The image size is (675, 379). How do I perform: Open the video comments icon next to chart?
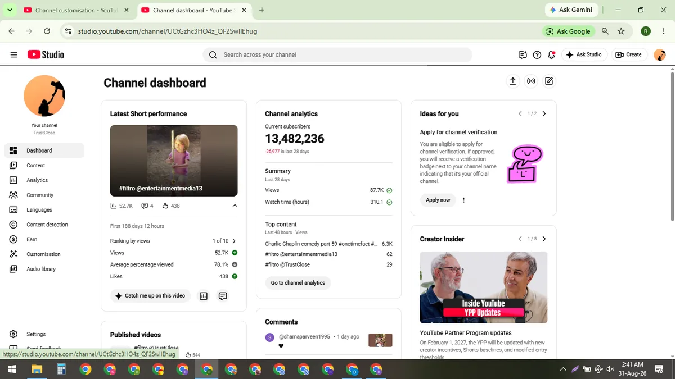223,296
